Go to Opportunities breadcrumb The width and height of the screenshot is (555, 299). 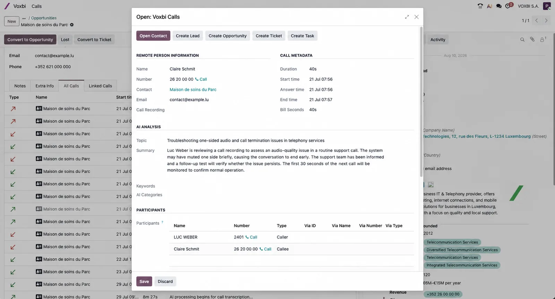pos(44,18)
